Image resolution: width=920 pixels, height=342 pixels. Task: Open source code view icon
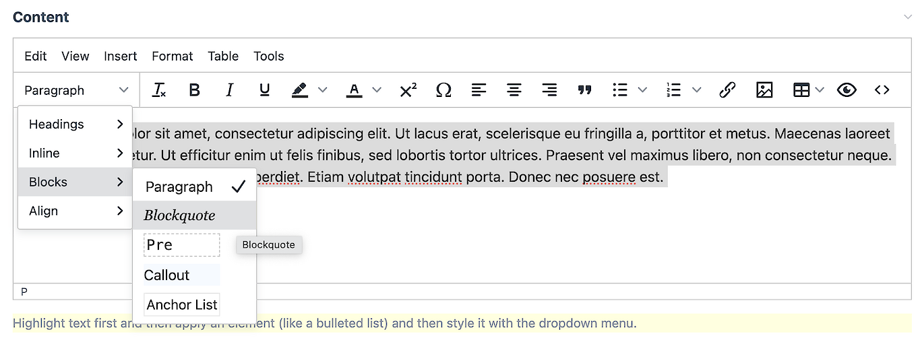[x=882, y=90]
